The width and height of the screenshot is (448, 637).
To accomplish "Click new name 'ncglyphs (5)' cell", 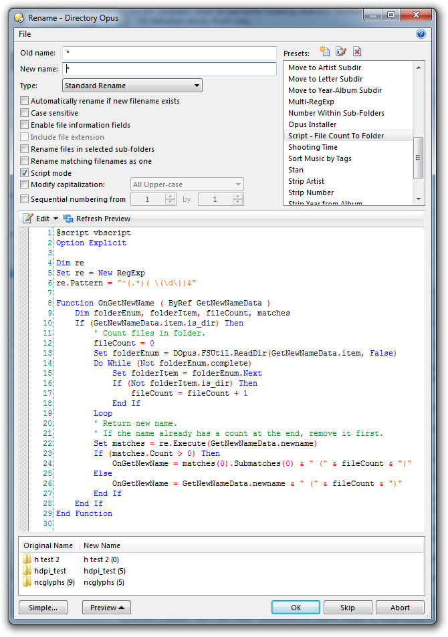I will click(104, 582).
